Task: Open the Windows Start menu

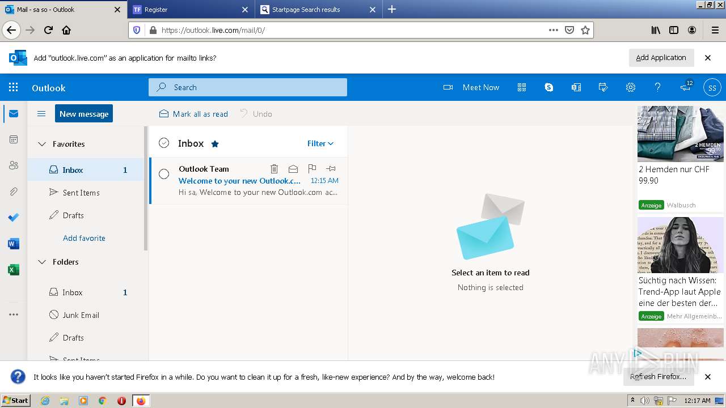Action: 16,400
